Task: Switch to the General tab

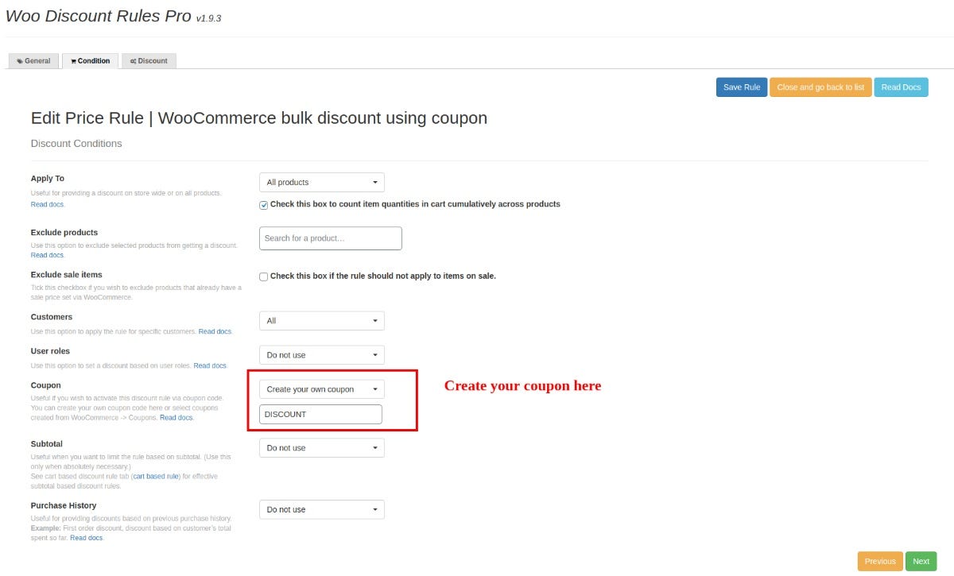Action: (x=33, y=61)
